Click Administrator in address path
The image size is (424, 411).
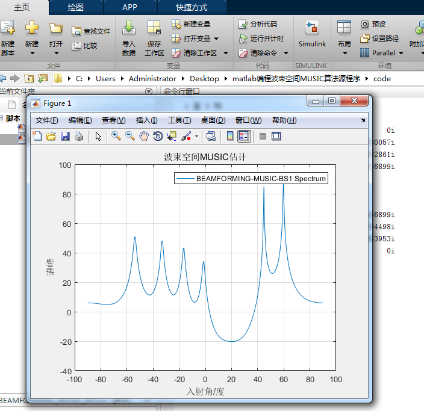click(x=152, y=79)
